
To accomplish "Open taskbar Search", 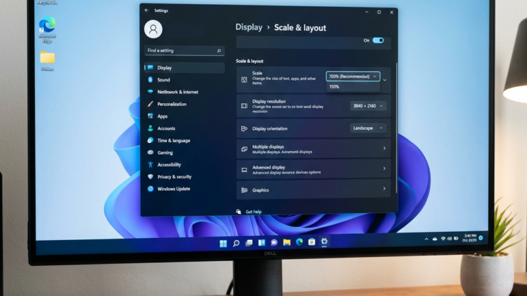I will (236, 243).
